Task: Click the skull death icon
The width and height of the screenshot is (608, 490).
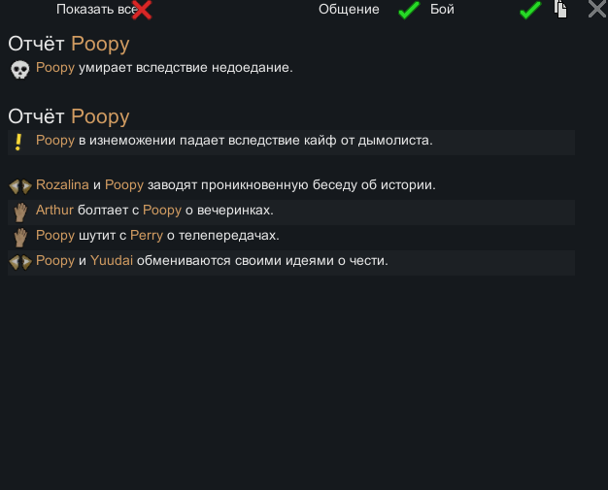Action: [x=19, y=70]
